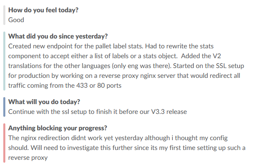Select the "Good" answer text
Image resolution: width=256 pixels, height=168 pixels.
pos(16,19)
